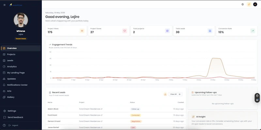
Task: Open the user avatar menu
Action: pos(255,4)
